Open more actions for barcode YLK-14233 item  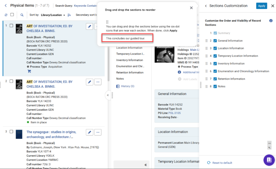tap(98, 82)
